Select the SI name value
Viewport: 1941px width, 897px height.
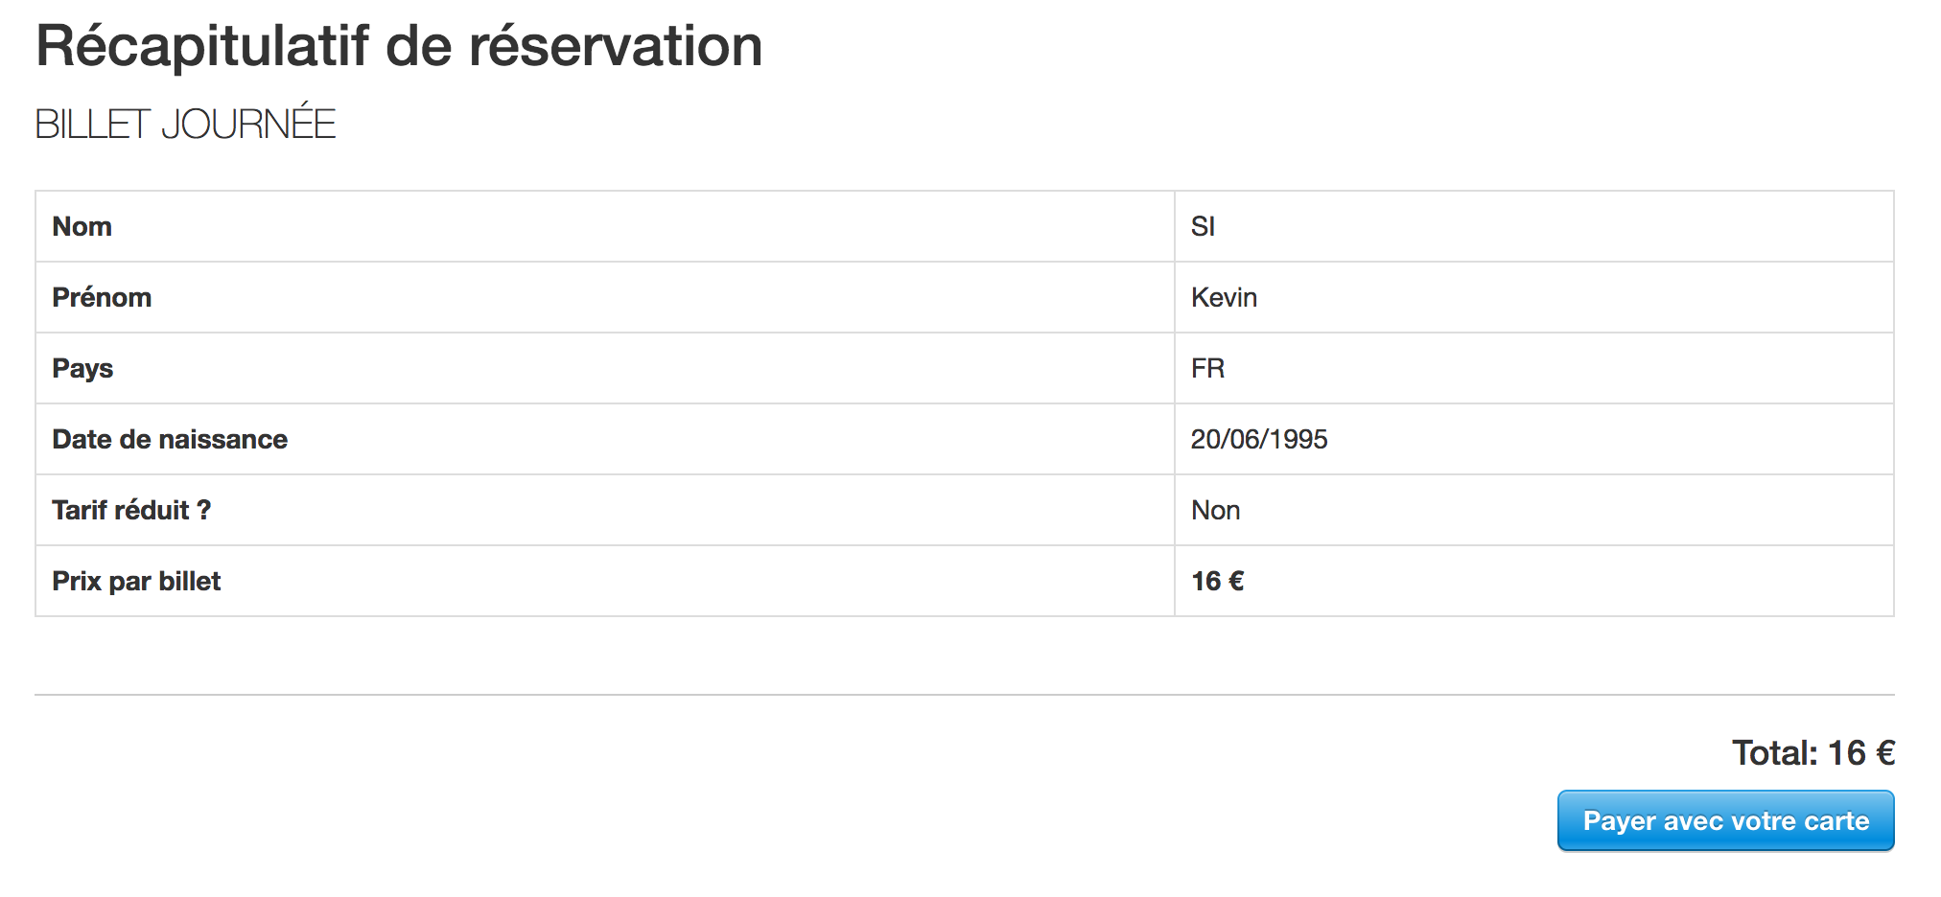1203,226
